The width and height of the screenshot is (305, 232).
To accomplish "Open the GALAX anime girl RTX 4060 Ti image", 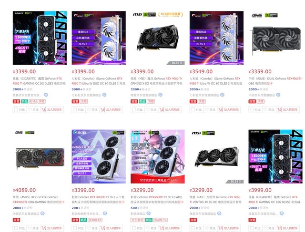I will [158, 156].
